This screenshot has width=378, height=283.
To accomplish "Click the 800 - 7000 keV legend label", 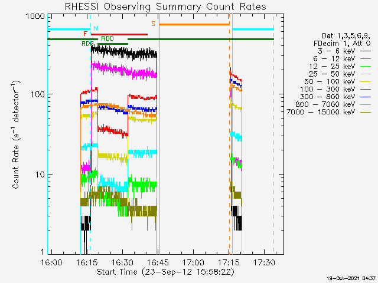I will 325,104.
